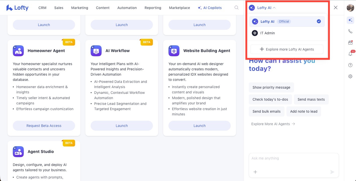Click the send arrow icon in chat

coord(332,172)
